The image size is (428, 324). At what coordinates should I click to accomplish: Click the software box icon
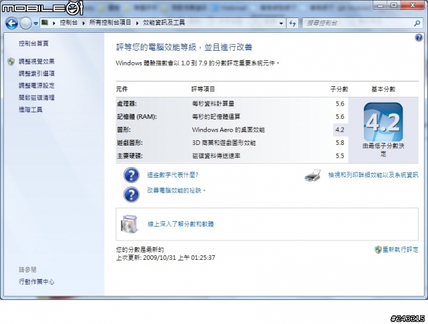[130, 224]
